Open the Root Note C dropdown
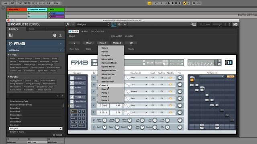Viewport: 257px width, 144px height. [74, 43]
